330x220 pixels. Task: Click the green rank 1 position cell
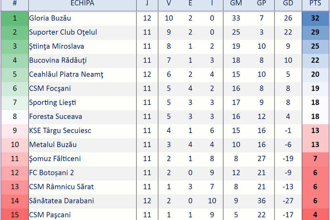(15, 18)
